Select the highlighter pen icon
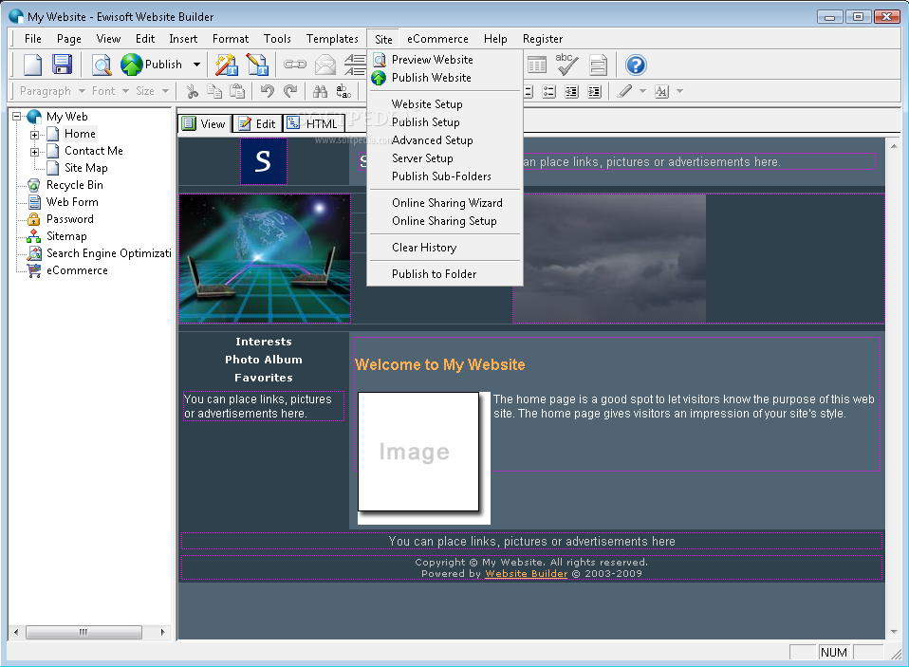 click(624, 92)
